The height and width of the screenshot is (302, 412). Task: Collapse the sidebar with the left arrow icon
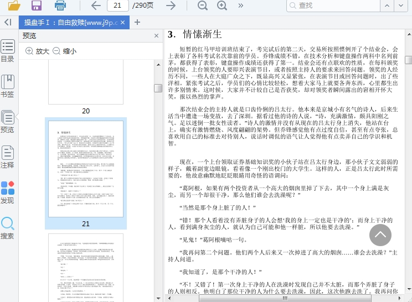pos(8,22)
